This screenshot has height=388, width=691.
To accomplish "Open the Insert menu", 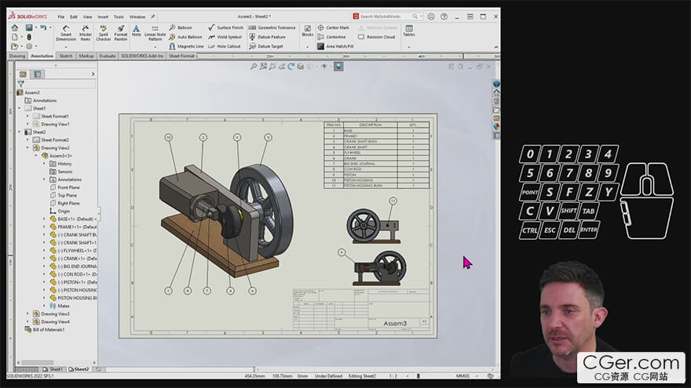I will (x=103, y=16).
